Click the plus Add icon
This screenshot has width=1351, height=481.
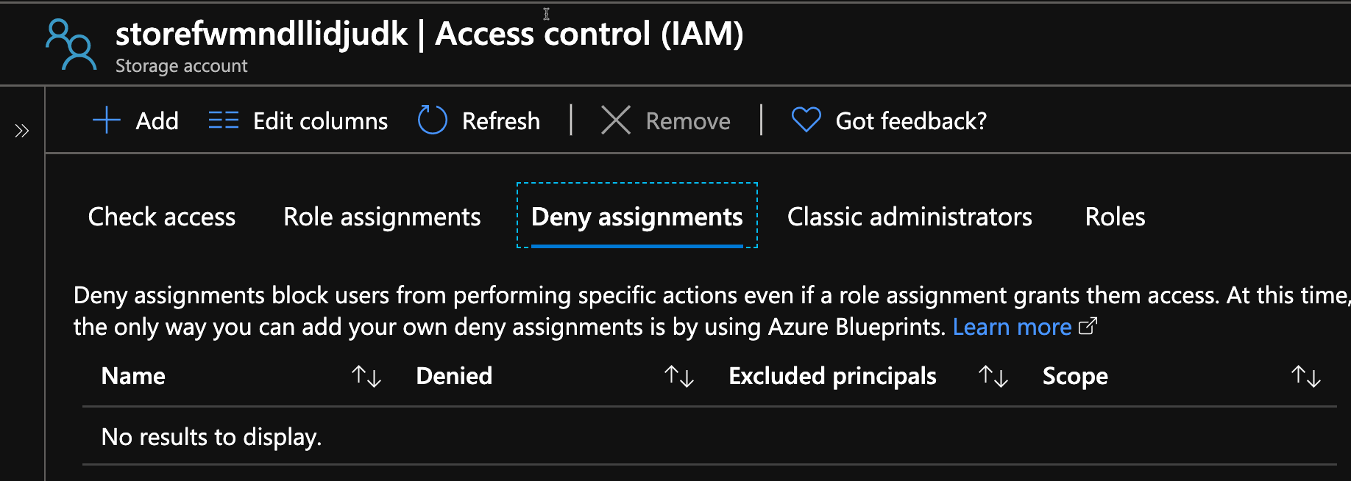coord(107,120)
